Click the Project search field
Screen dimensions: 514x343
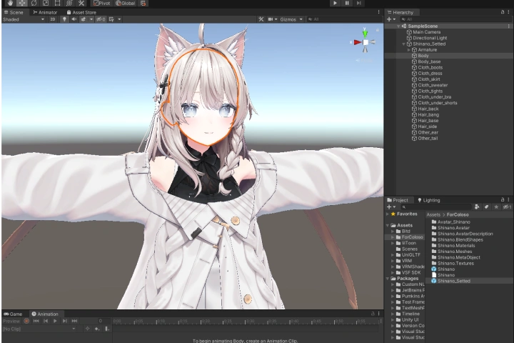click(x=435, y=207)
